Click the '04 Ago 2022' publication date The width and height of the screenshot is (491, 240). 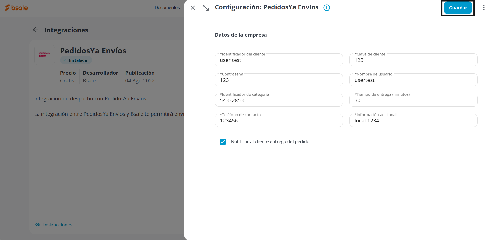tap(140, 81)
